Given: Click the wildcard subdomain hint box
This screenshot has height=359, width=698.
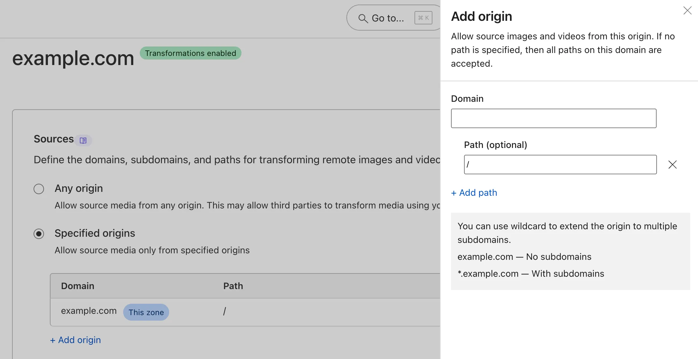Looking at the screenshot, I should [x=570, y=251].
